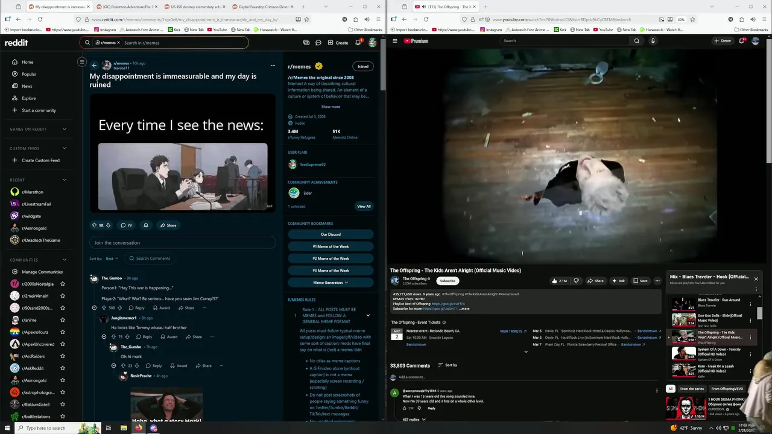Open File Explorer from taskbar

[x=124, y=428]
